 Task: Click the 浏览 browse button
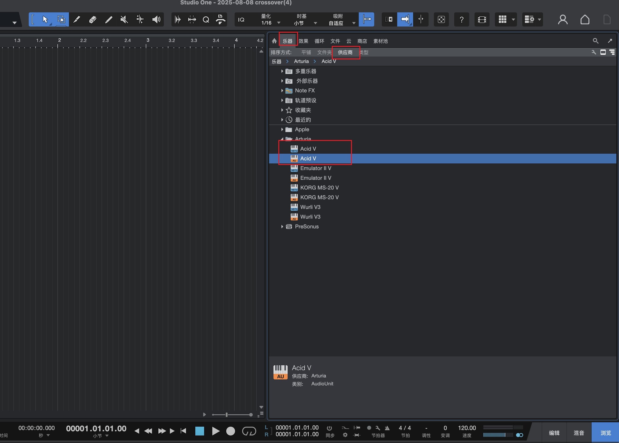point(605,433)
